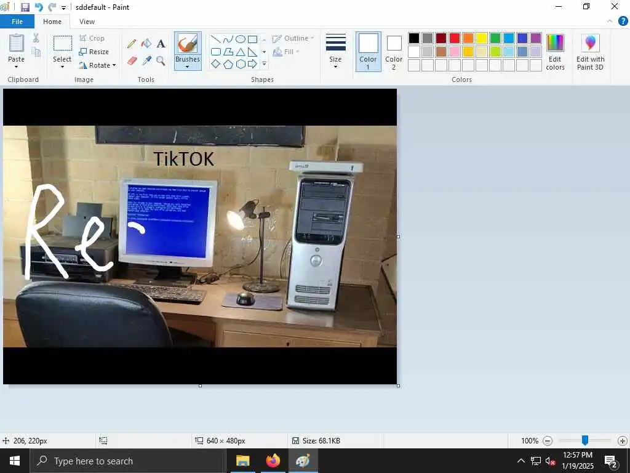Collapse the ribbon with the chevron

click(610, 22)
